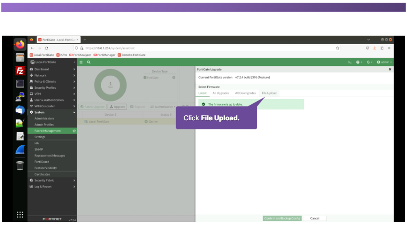Open the admin user menu

pos(384,62)
